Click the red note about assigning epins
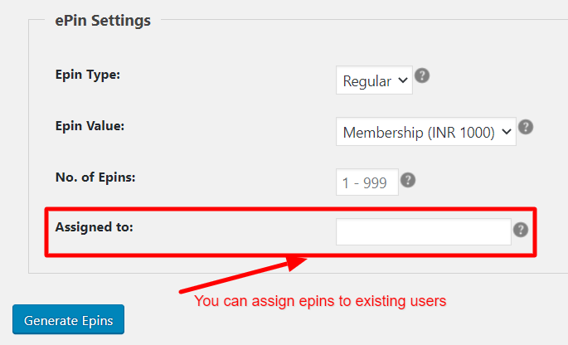Image resolution: width=568 pixels, height=345 pixels. (320, 301)
